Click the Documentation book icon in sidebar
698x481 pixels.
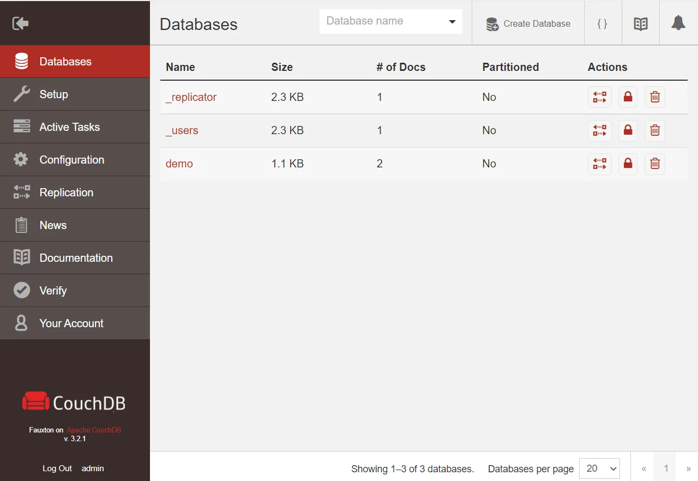tap(21, 258)
